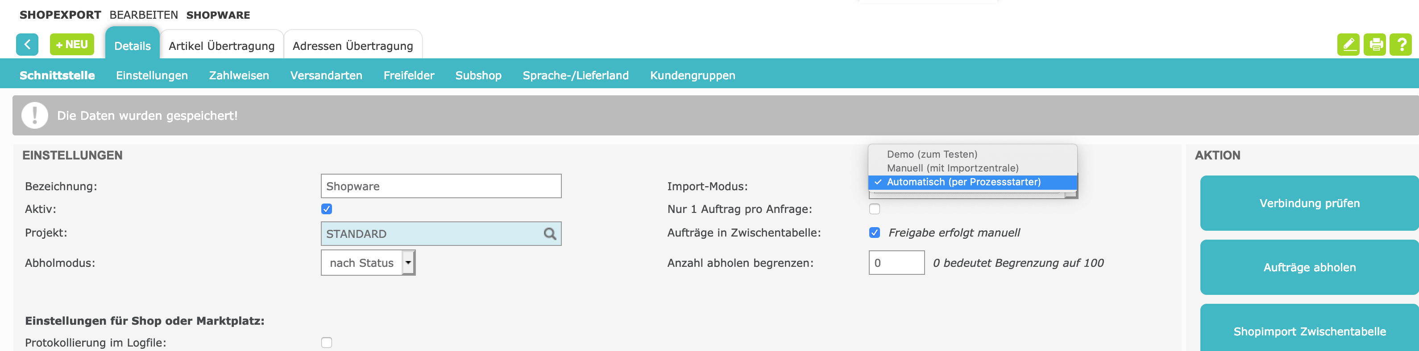Click Aufträge abholen button
This screenshot has width=1419, height=351.
click(1309, 267)
